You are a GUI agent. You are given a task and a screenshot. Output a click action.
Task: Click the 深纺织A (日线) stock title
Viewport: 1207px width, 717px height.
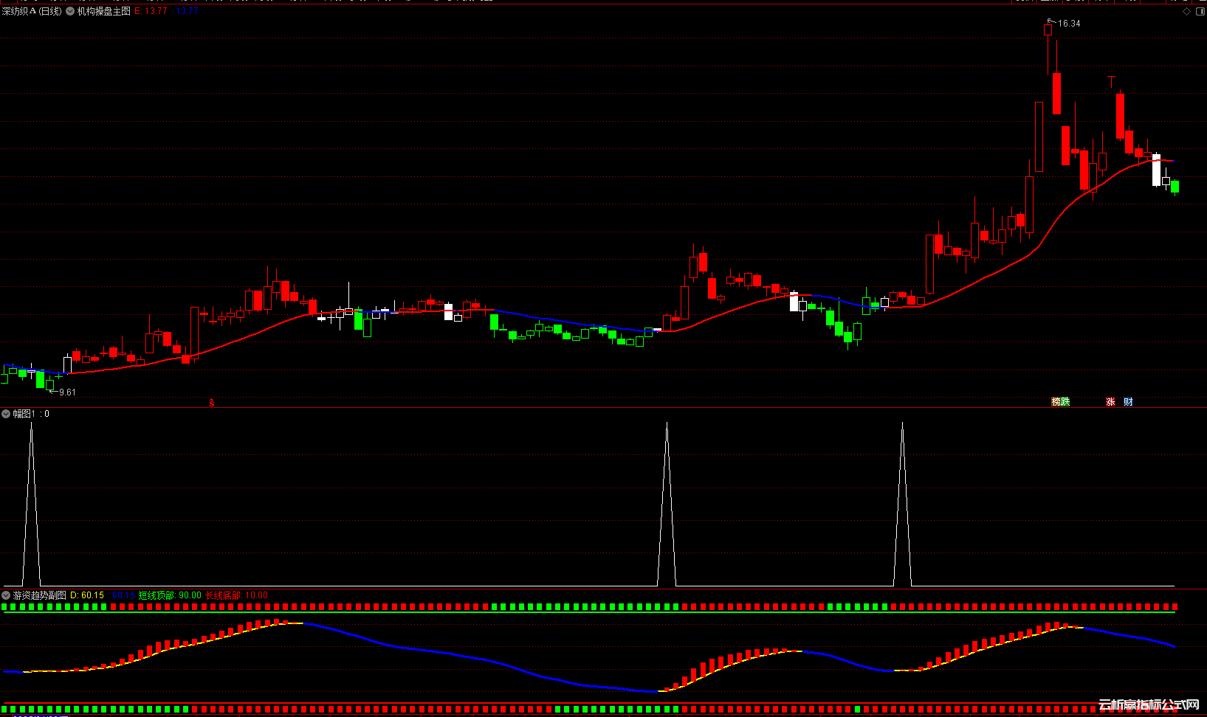coord(32,12)
